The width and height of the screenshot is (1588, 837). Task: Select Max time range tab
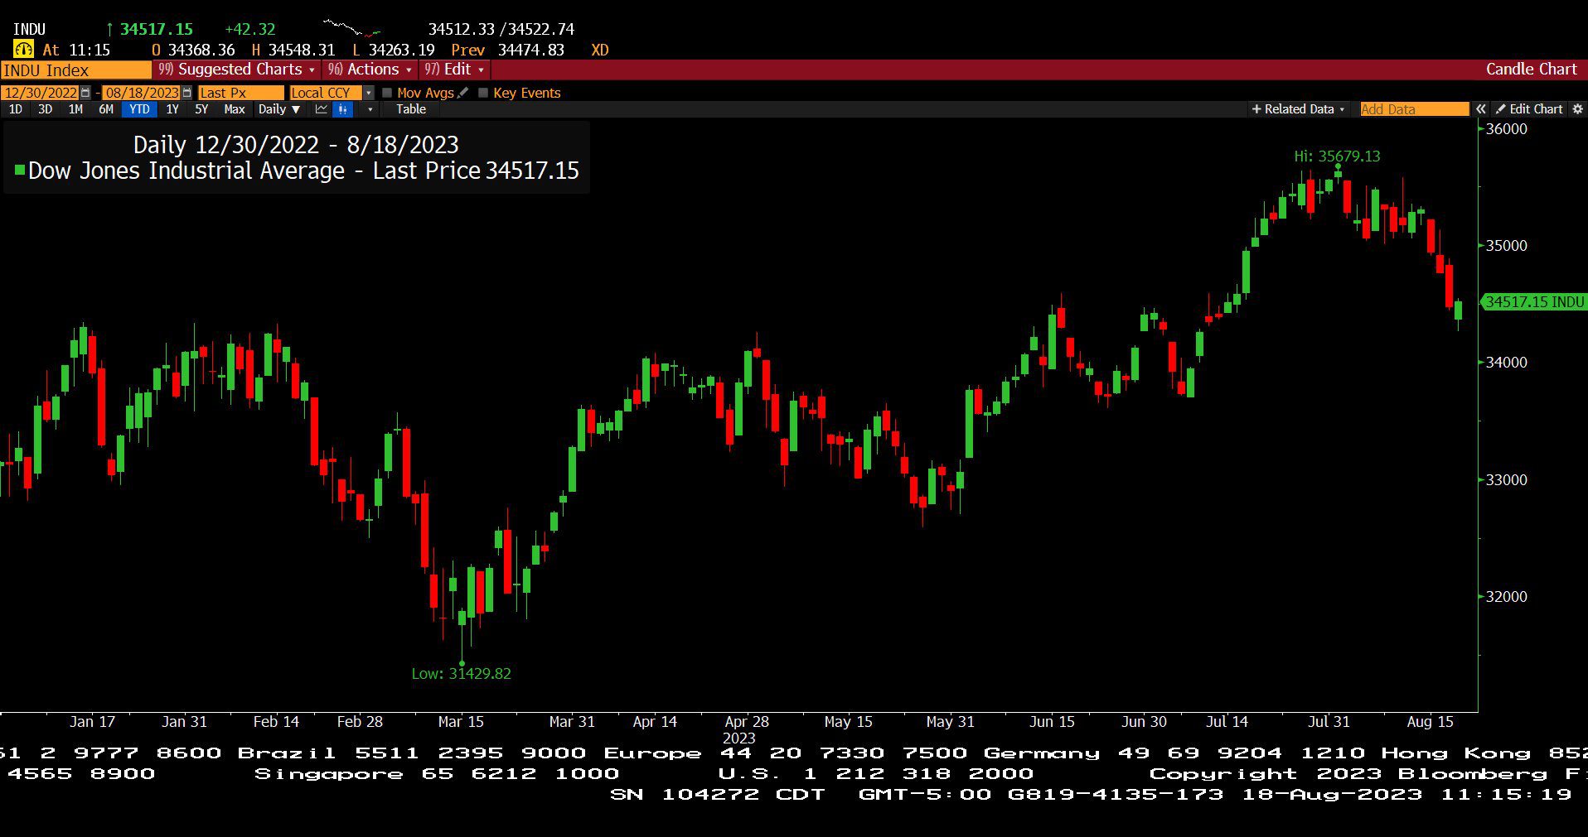tap(235, 109)
